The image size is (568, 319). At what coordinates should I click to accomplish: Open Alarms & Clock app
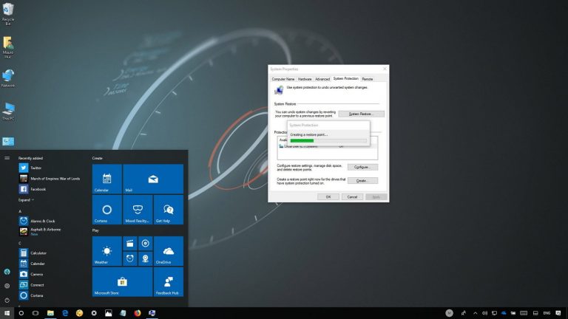[x=37, y=221]
